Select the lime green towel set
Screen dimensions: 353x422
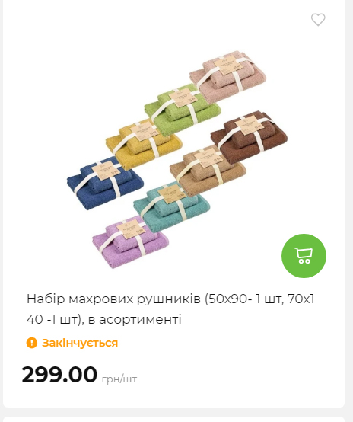[x=182, y=109]
